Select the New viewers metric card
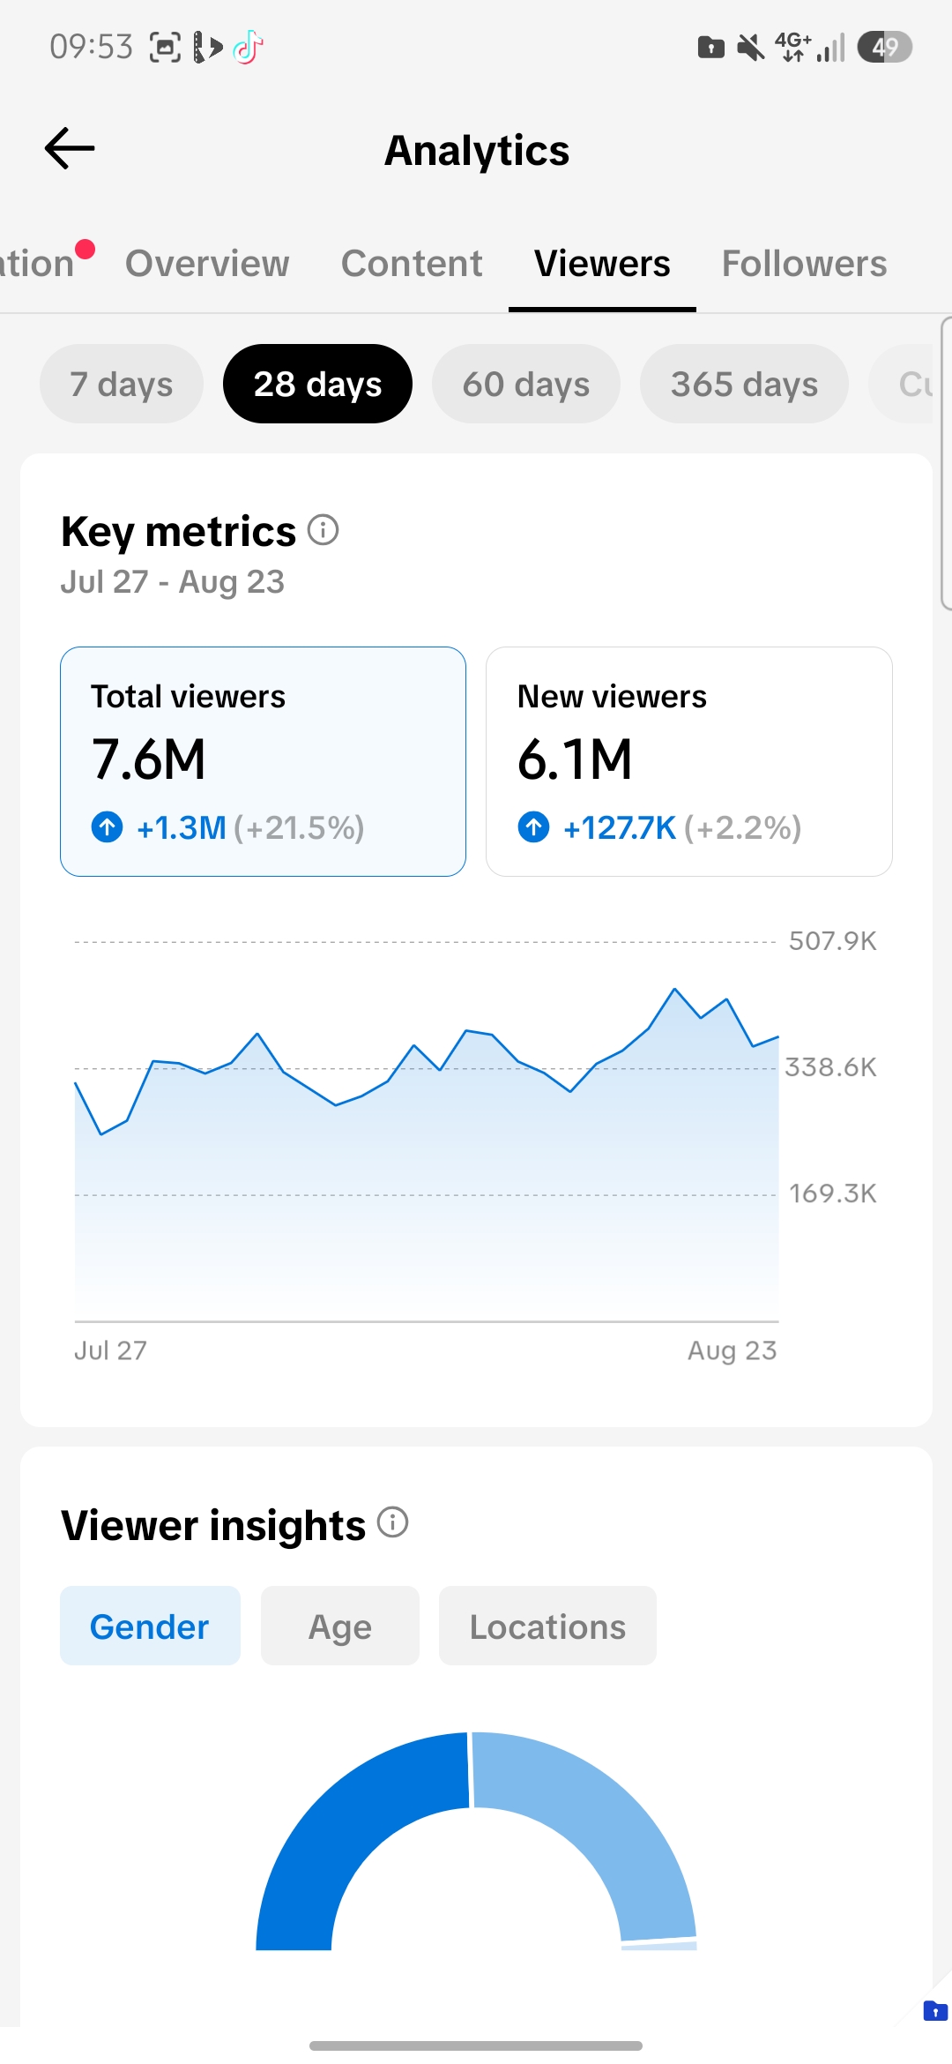952x2064 pixels. (x=689, y=761)
